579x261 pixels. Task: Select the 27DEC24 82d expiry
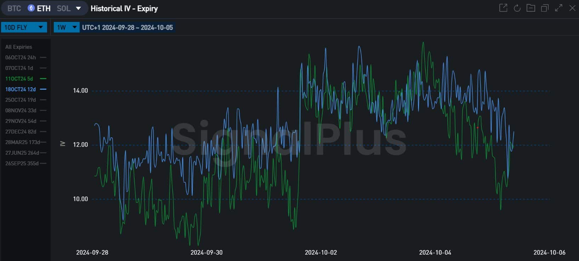(x=21, y=132)
